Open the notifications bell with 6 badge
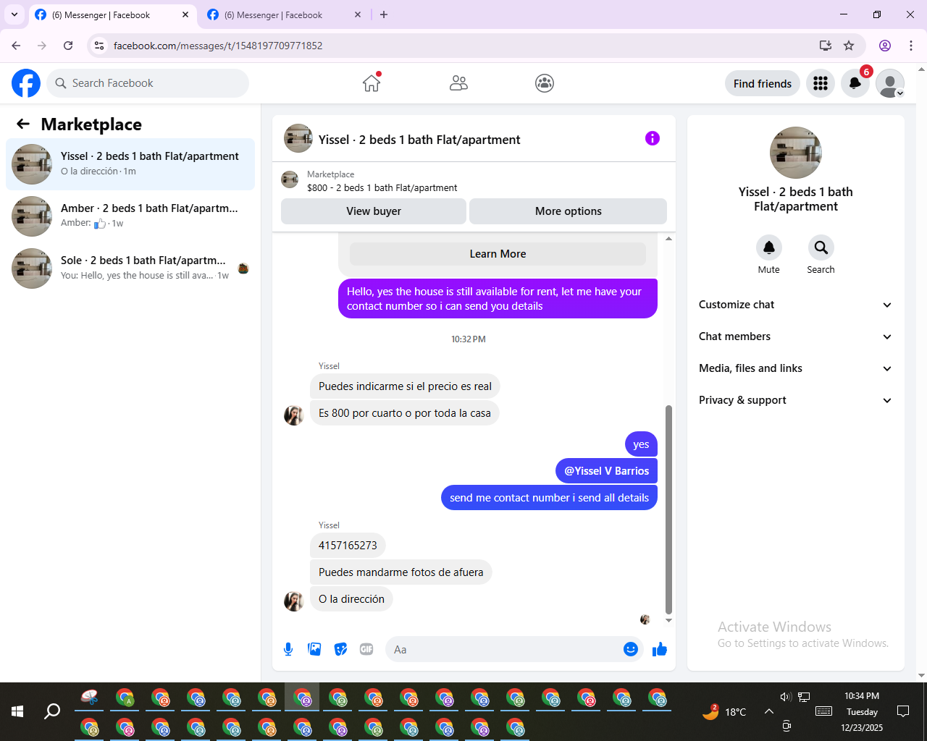Image resolution: width=927 pixels, height=741 pixels. 855,83
